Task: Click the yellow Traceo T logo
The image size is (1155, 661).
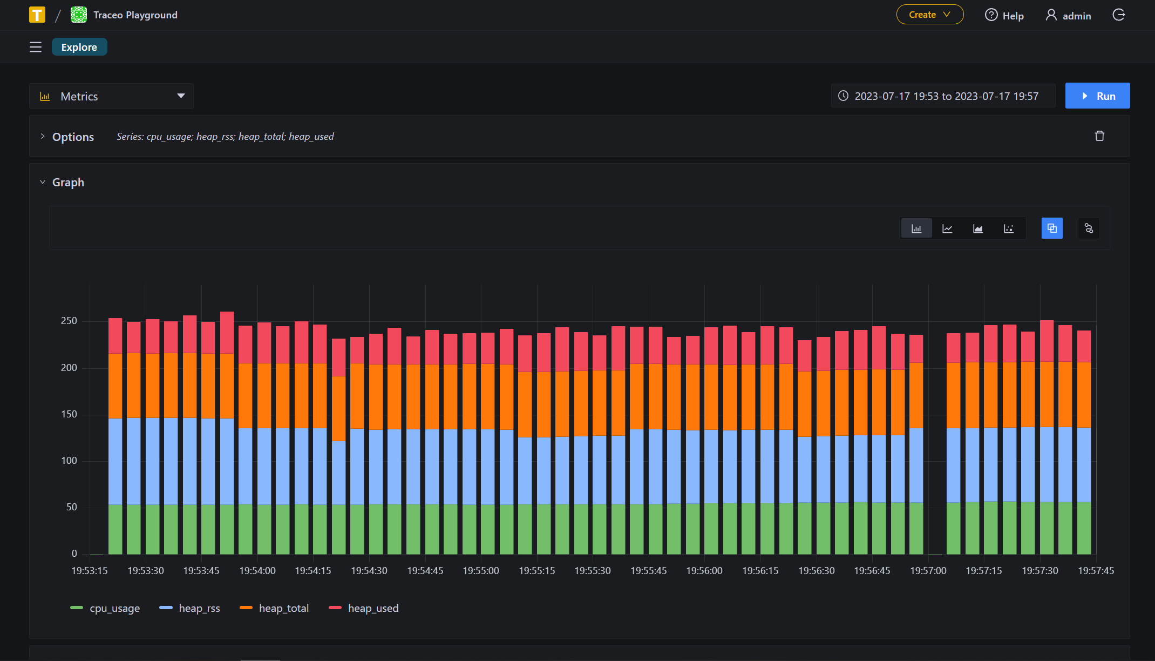Action: coord(37,15)
